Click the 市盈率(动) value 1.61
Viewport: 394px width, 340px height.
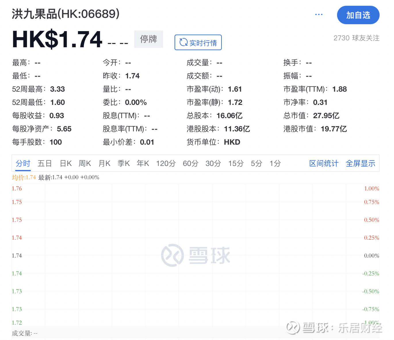coord(235,89)
